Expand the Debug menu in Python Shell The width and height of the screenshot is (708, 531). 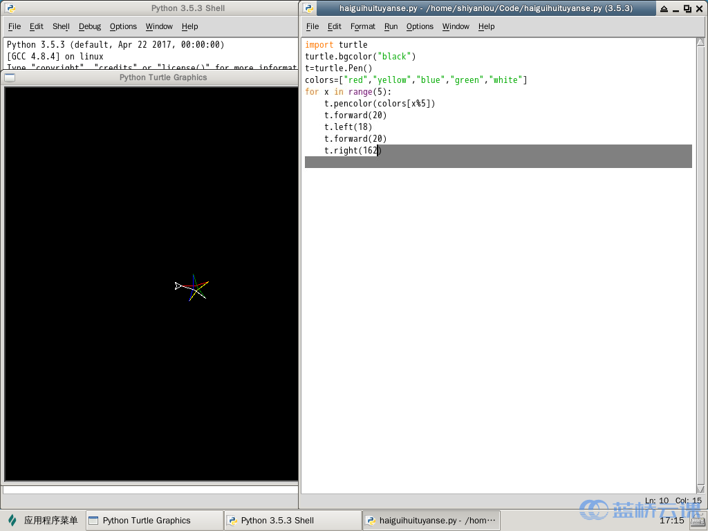tap(89, 26)
